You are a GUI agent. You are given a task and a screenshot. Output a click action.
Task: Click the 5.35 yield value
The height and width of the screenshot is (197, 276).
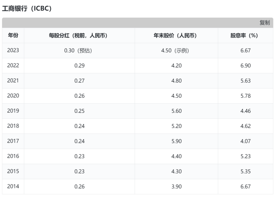[x=246, y=171]
